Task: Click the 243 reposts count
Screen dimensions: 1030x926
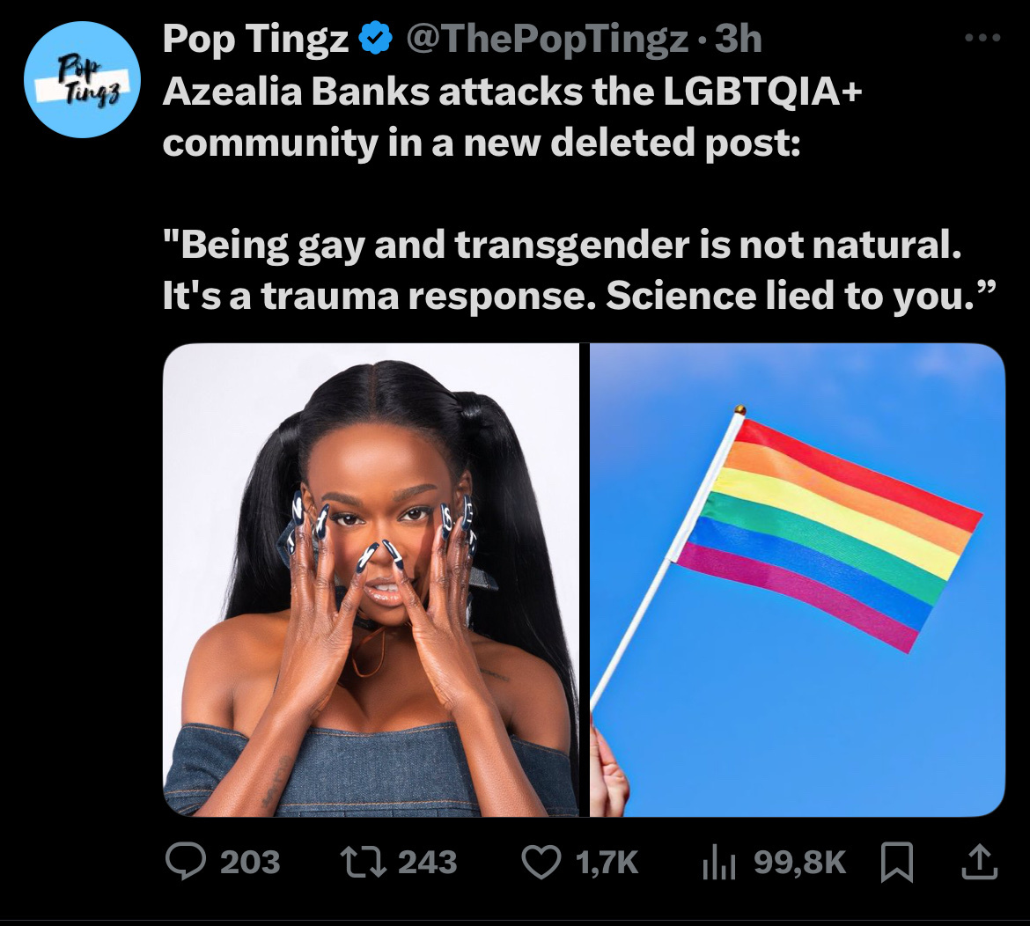Action: (x=428, y=862)
